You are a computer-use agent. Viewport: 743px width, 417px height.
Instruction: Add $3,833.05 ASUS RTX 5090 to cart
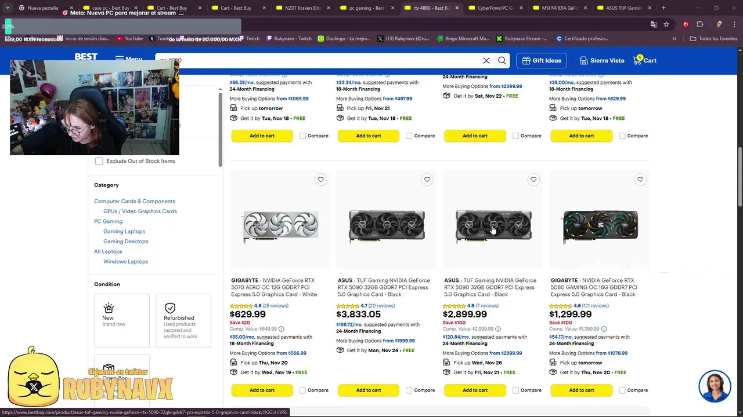[x=369, y=390]
